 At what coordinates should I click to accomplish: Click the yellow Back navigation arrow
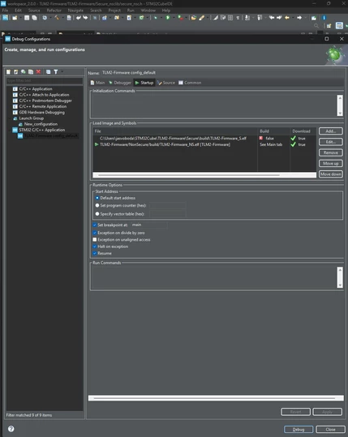pos(287,18)
